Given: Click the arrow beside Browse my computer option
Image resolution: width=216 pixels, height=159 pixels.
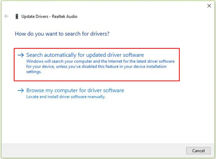Looking at the screenshot, I should coord(21,90).
